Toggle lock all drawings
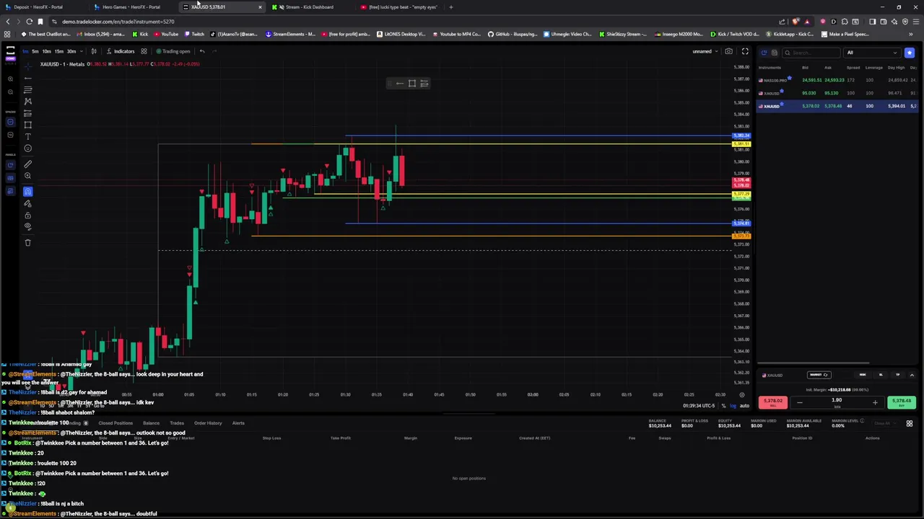924x519 pixels. (x=27, y=215)
